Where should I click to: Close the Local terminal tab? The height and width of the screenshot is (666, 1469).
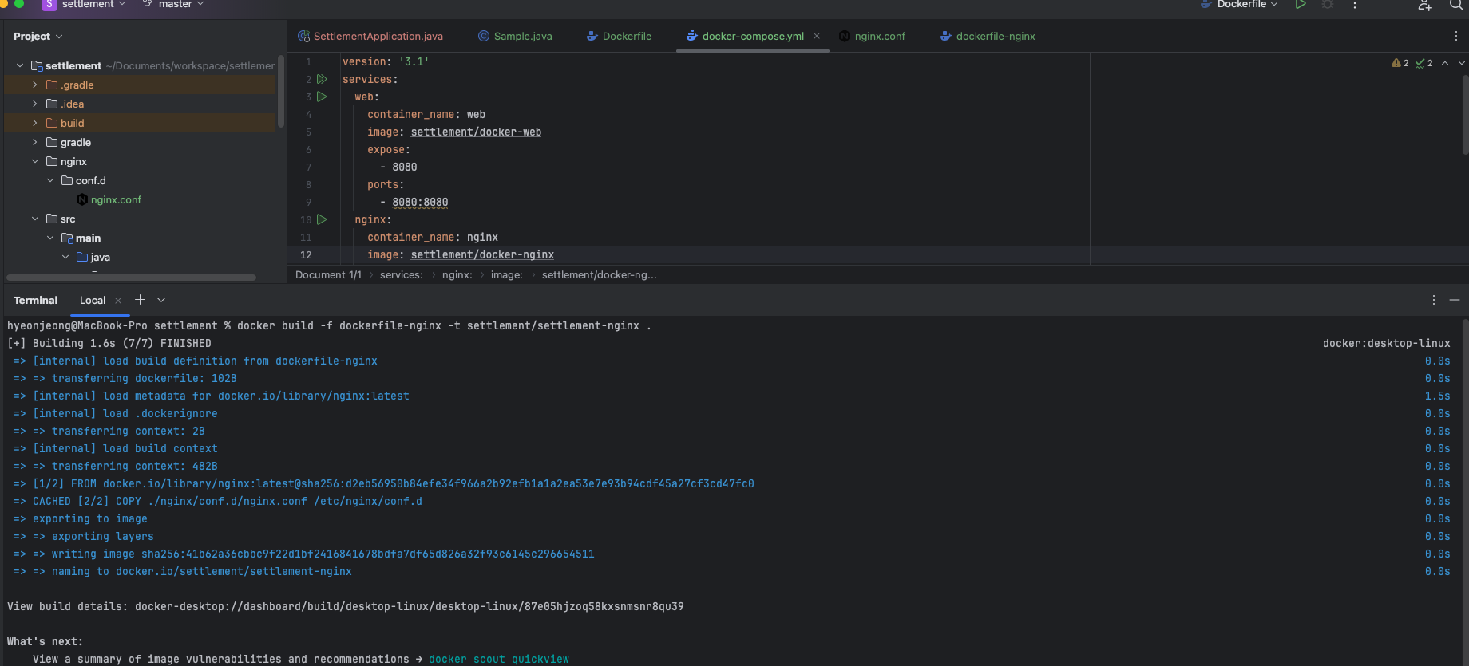(118, 301)
